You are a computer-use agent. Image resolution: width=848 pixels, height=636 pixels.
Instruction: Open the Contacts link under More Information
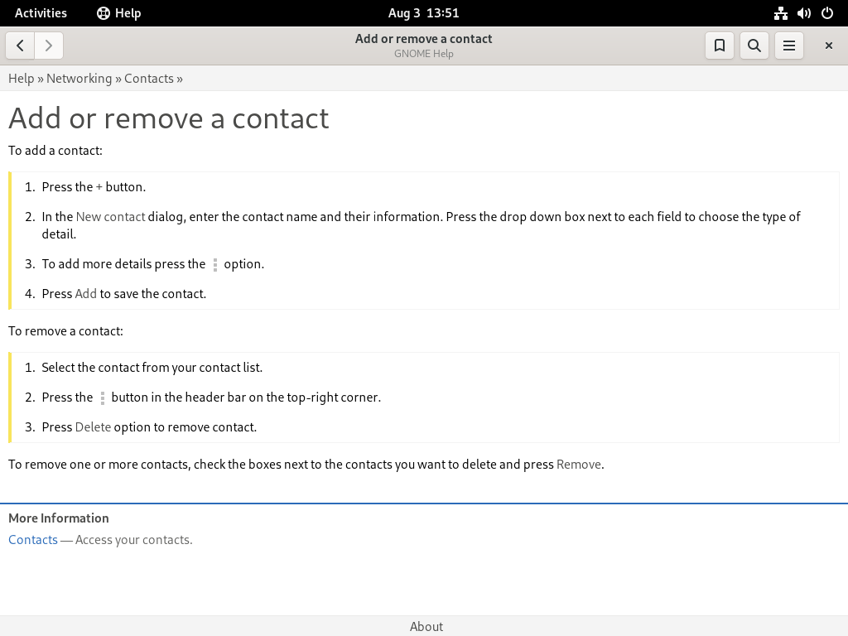click(x=33, y=540)
